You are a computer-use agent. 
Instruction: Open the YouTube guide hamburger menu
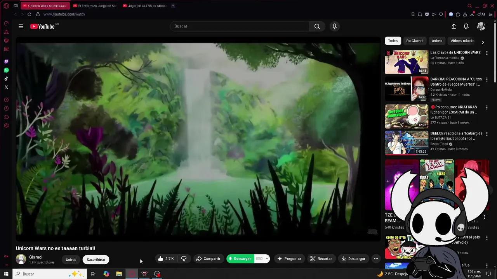point(21,26)
